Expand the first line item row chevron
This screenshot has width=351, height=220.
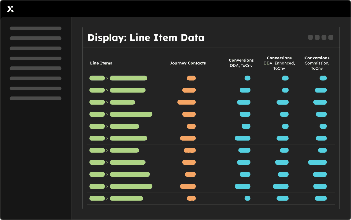(x=107, y=78)
